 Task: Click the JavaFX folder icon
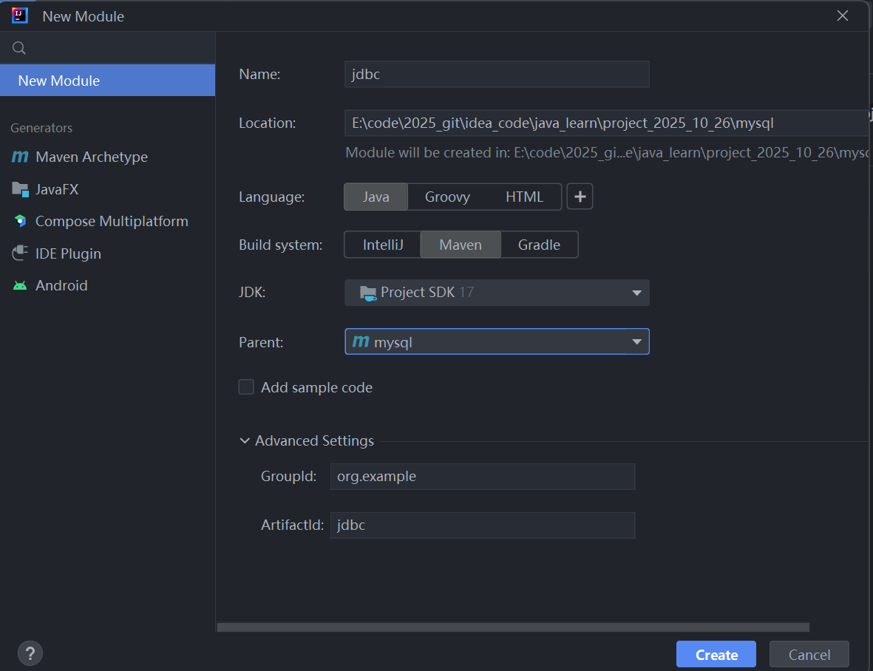(x=20, y=189)
